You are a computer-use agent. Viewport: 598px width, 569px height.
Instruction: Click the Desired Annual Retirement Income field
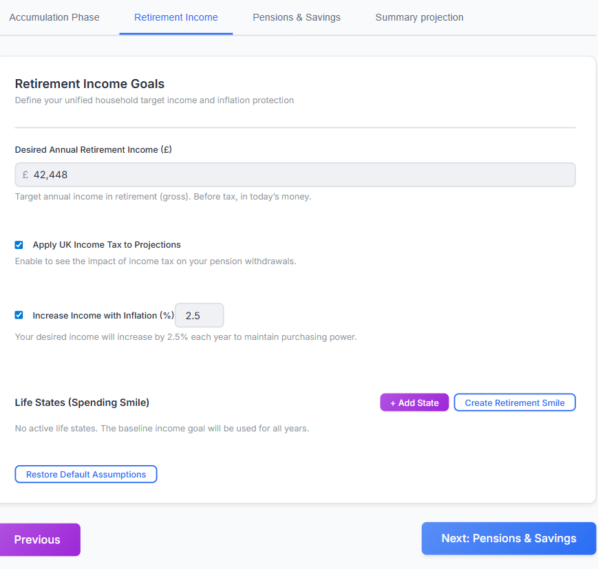coord(295,175)
